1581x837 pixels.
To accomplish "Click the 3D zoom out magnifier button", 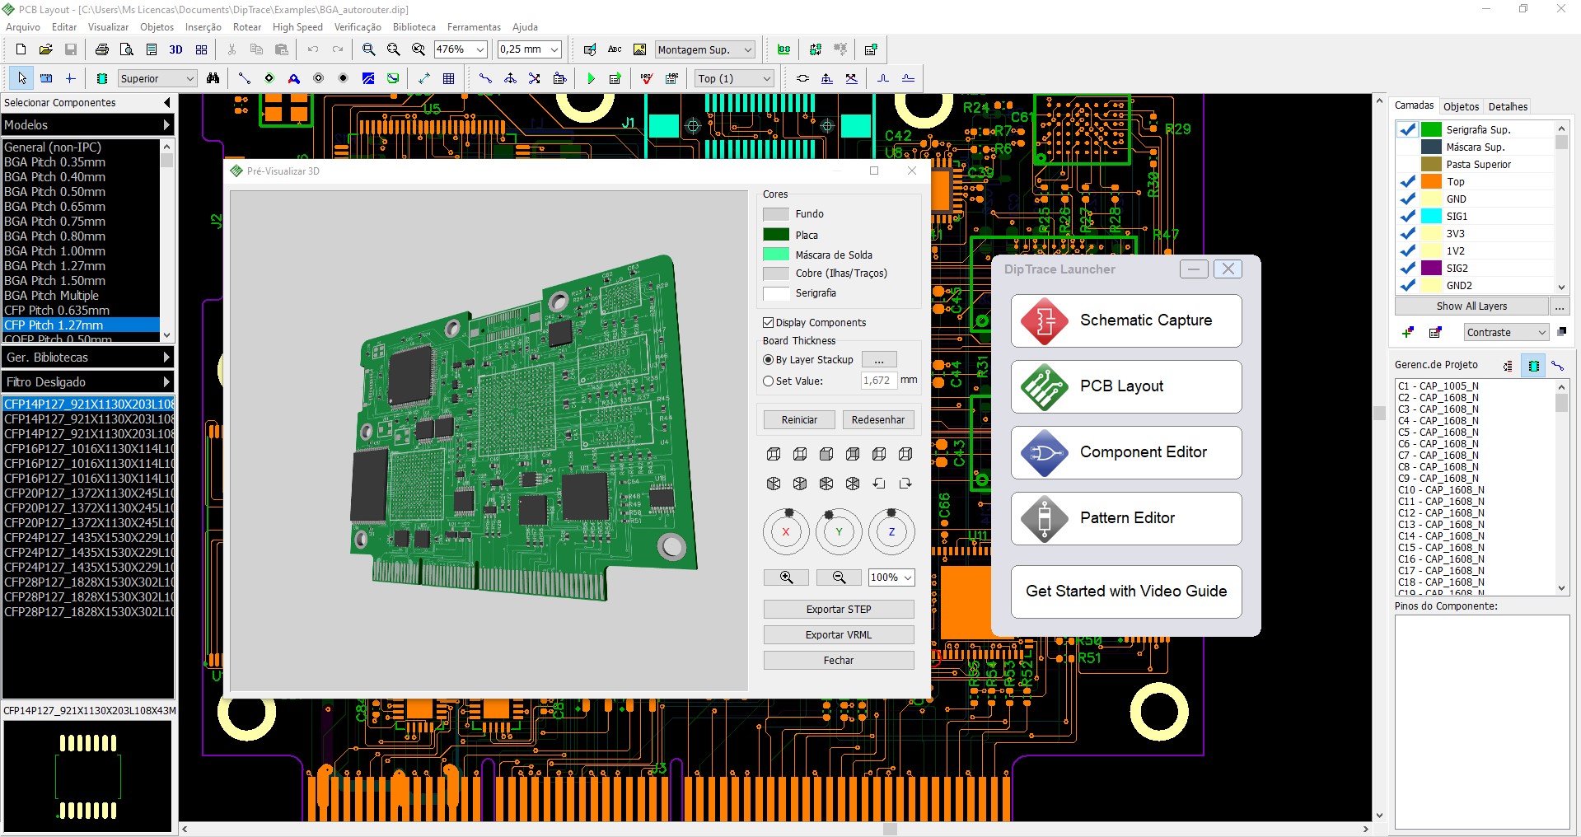I will pos(839,577).
